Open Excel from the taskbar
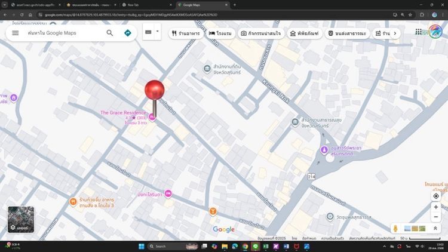Viewport: 448px width, 252px height. coord(266,246)
